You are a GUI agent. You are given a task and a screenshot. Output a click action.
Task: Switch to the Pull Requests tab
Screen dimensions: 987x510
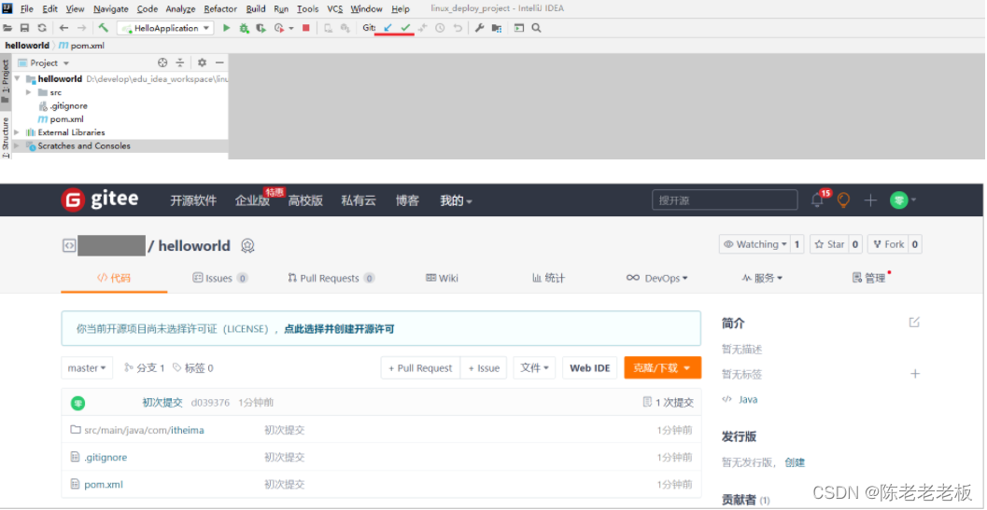[331, 278]
